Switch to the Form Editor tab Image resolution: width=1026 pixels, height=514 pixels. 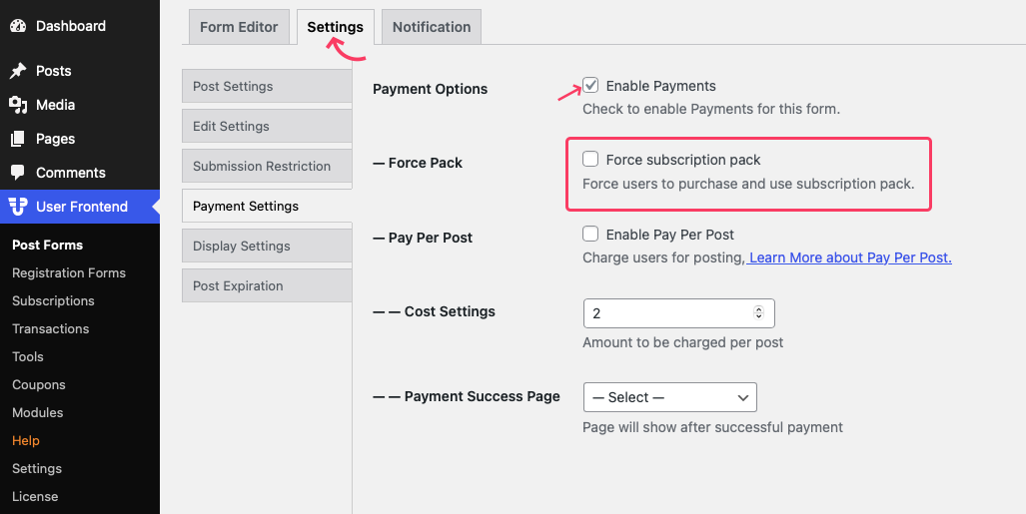[x=239, y=27]
